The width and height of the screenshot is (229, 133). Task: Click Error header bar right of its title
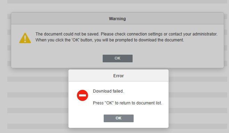146,76
